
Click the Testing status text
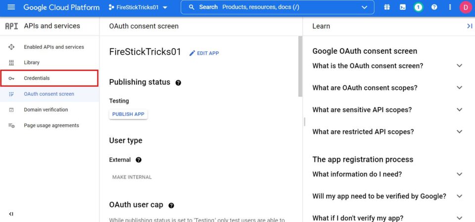click(x=119, y=101)
